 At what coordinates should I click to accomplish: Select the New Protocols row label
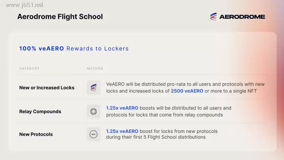pos(36,134)
